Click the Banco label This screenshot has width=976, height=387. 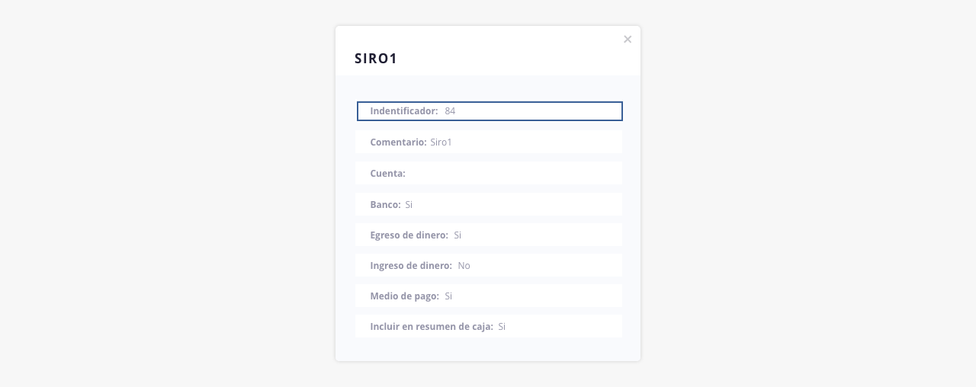pos(385,204)
